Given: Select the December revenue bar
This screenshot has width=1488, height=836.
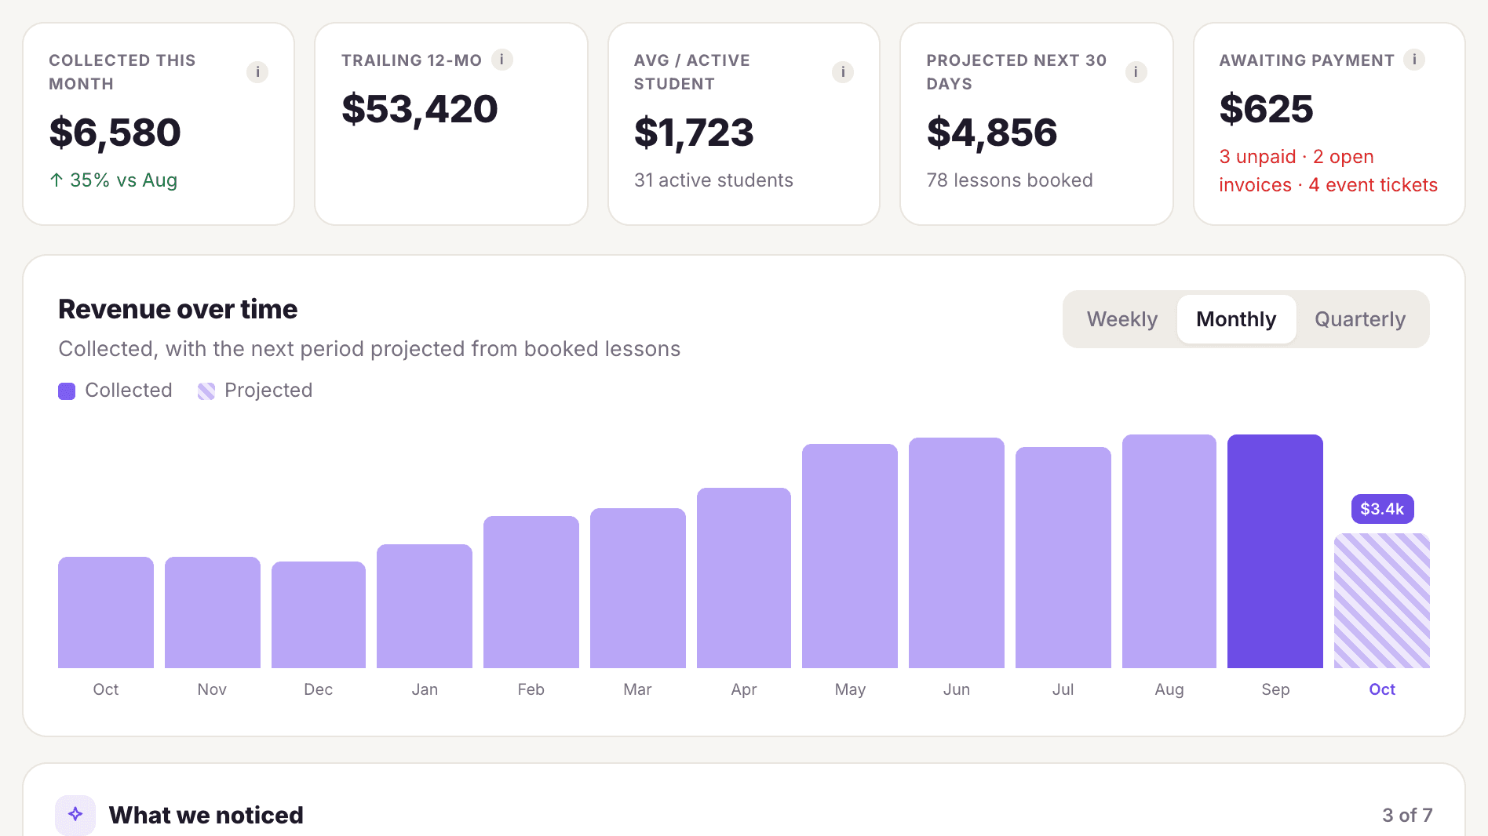Looking at the screenshot, I should coord(319,615).
